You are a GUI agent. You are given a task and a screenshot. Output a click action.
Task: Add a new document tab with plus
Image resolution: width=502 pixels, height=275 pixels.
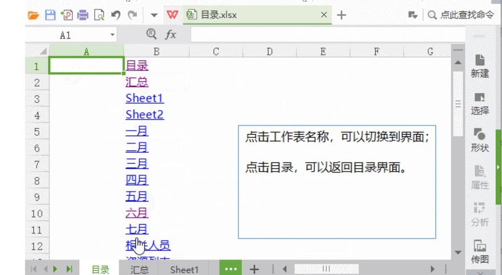(342, 15)
